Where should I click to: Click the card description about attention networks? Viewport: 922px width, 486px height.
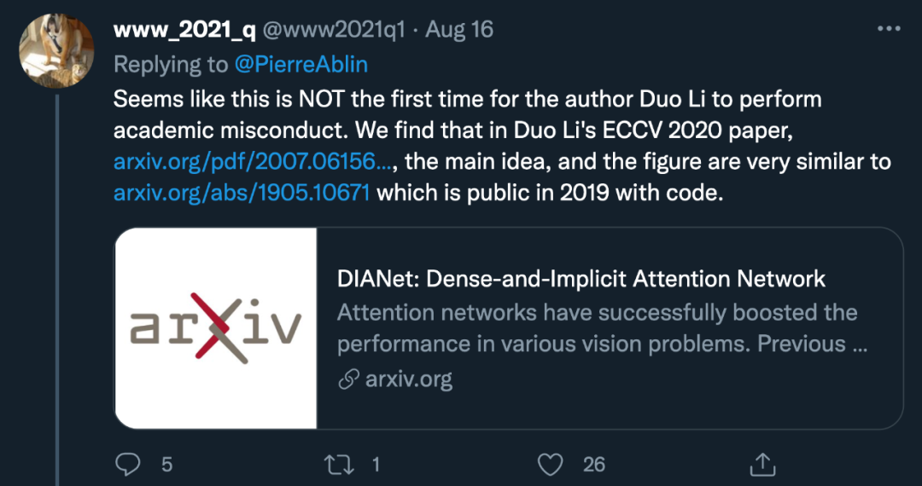tap(602, 328)
